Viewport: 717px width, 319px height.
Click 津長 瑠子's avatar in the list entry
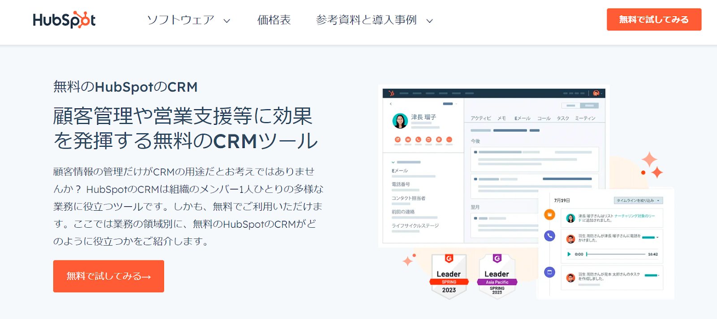tap(570, 218)
